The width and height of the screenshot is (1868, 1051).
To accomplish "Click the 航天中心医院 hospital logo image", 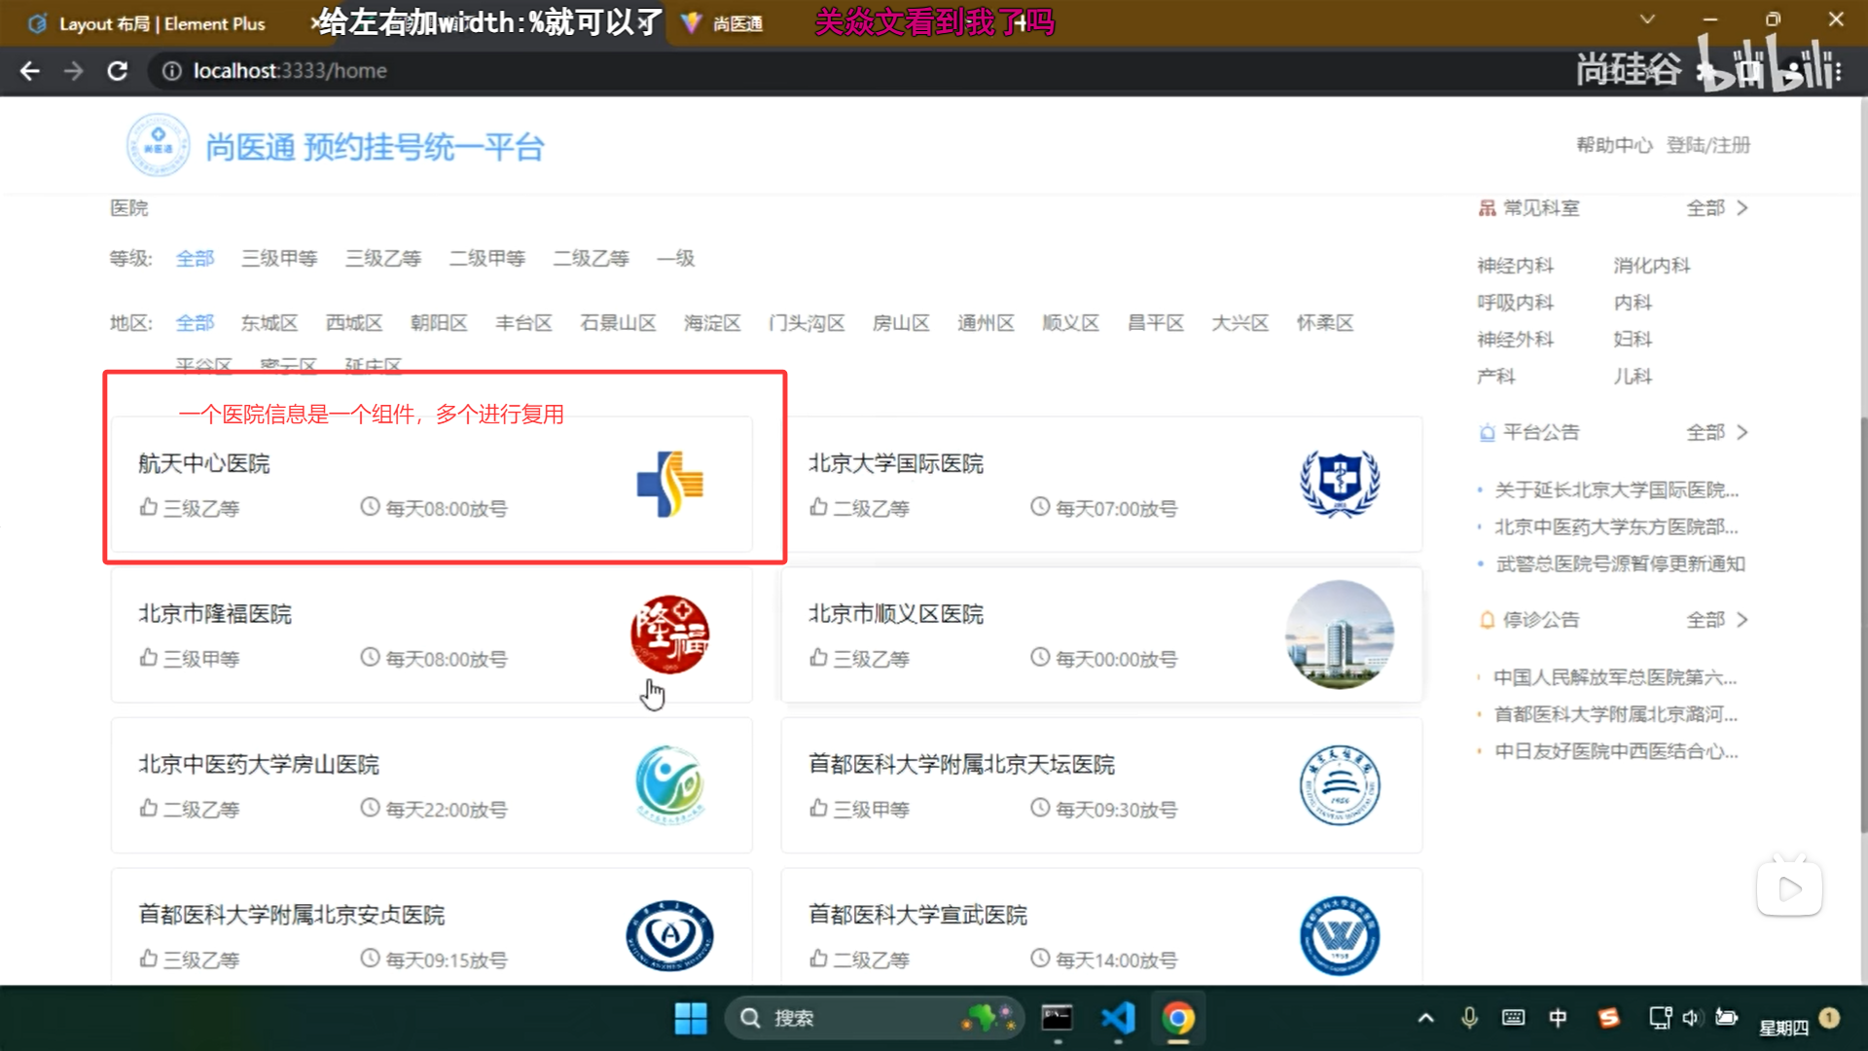I will (x=667, y=485).
